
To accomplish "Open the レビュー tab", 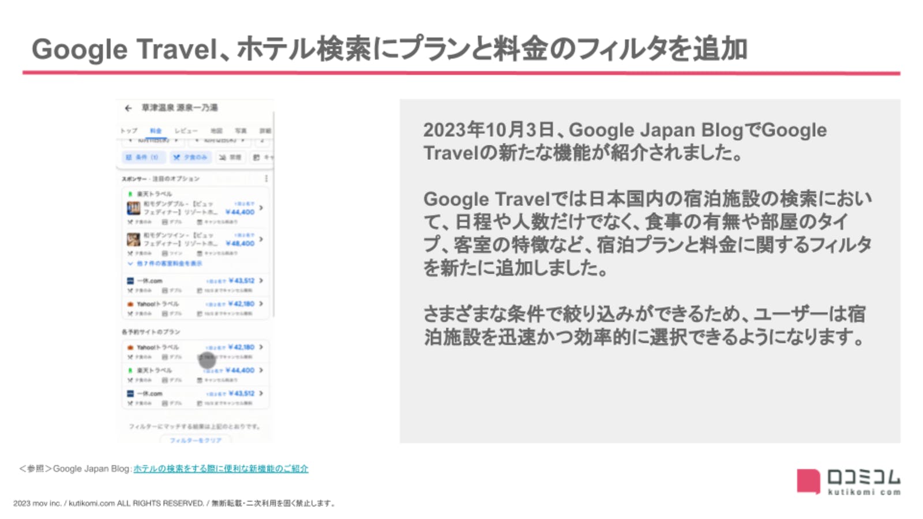I will pos(186,131).
